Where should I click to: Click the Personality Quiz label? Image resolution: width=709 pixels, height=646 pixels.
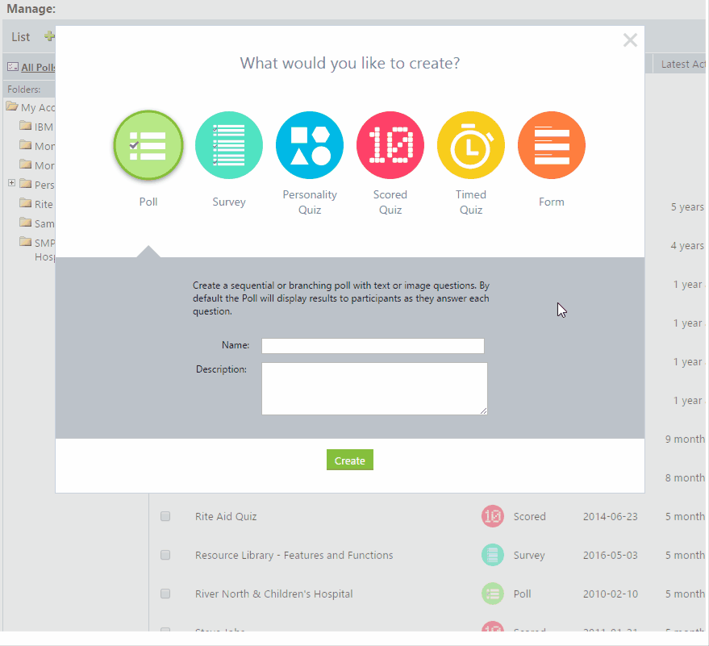click(310, 202)
